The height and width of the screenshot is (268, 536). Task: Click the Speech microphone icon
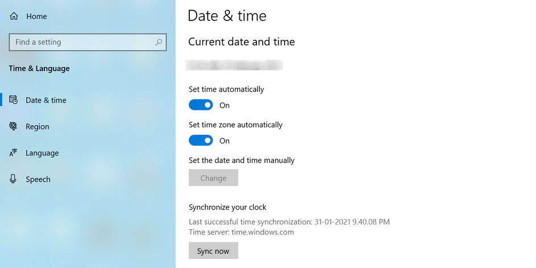pos(14,179)
